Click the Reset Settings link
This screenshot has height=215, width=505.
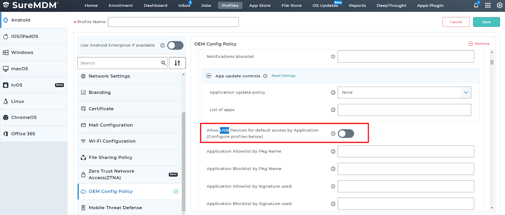pyautogui.click(x=283, y=76)
